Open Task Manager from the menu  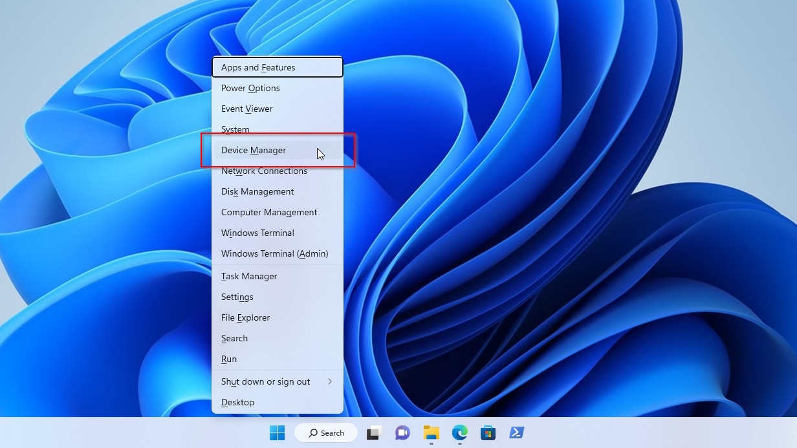tap(248, 276)
